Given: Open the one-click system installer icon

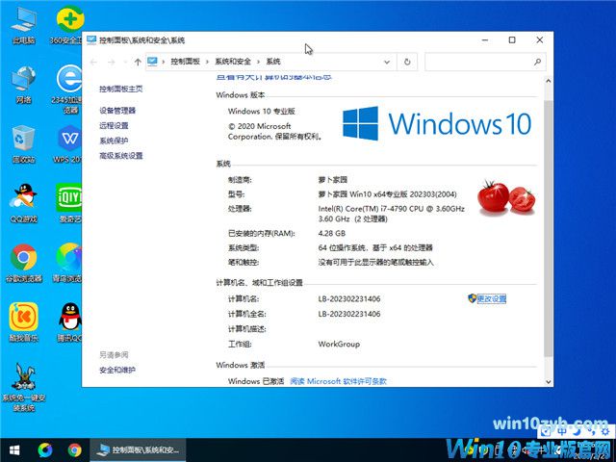Looking at the screenshot, I should (x=24, y=387).
